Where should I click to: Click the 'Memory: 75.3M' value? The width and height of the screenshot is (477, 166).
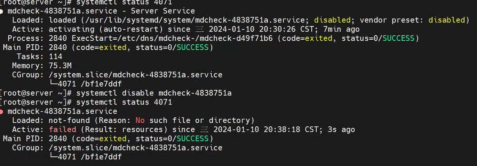tap(60, 65)
